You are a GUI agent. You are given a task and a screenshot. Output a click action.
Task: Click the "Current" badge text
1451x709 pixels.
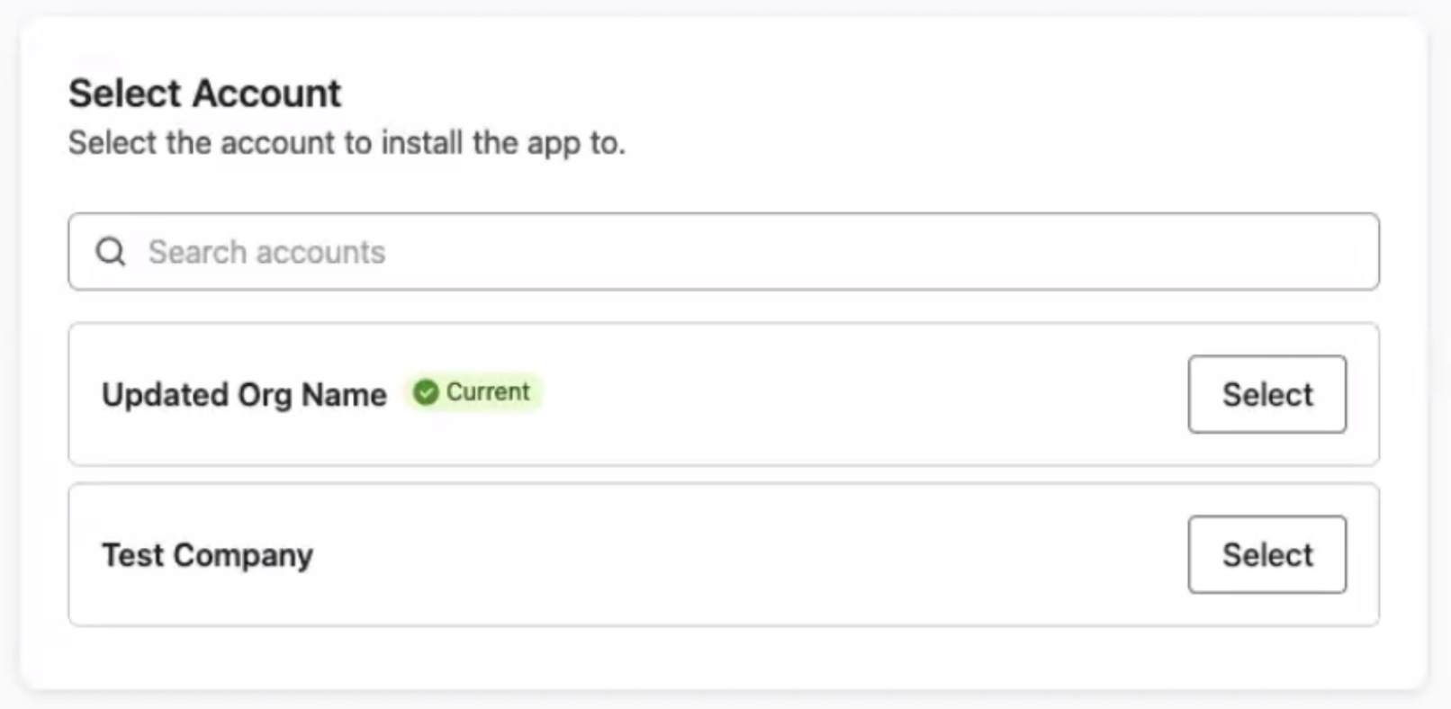(488, 392)
